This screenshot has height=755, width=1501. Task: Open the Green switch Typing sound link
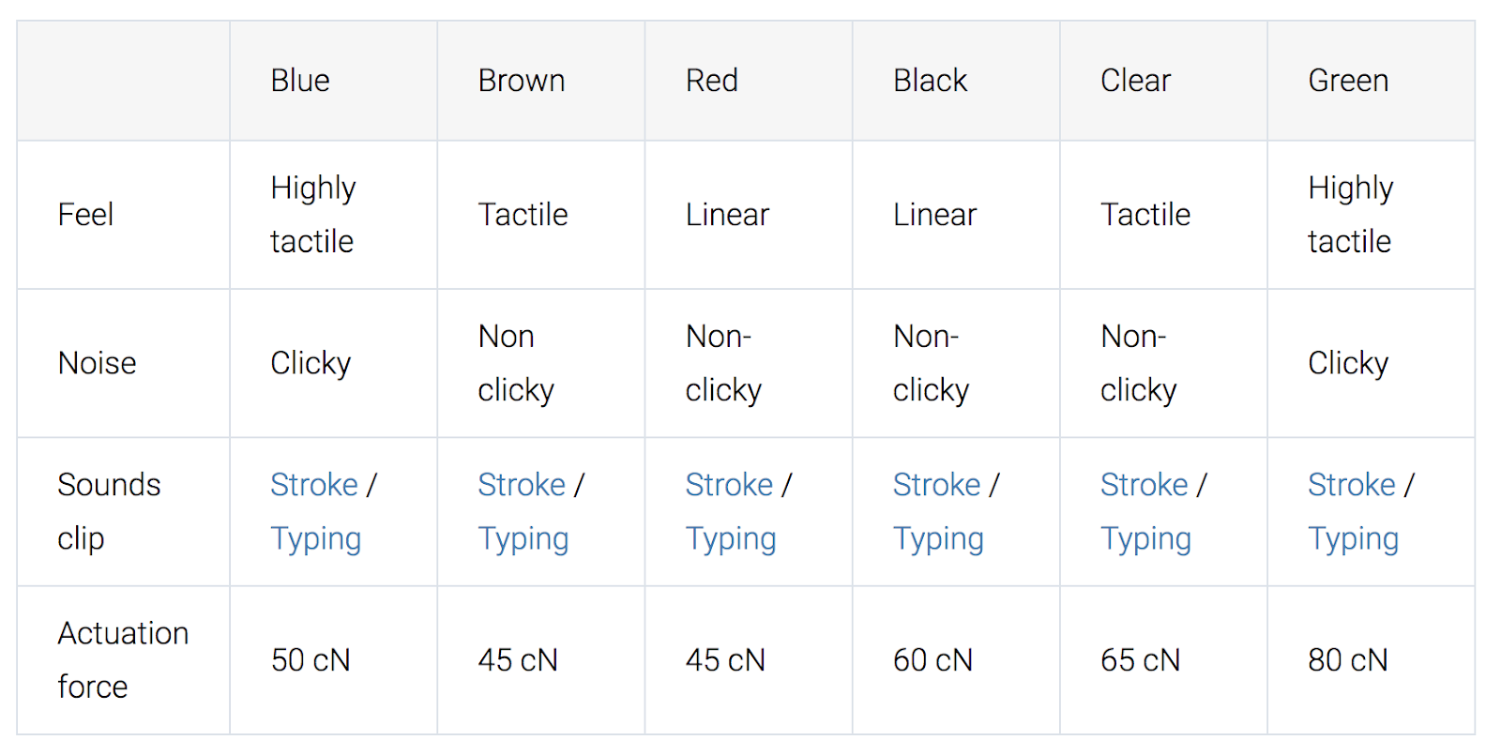point(1354,539)
